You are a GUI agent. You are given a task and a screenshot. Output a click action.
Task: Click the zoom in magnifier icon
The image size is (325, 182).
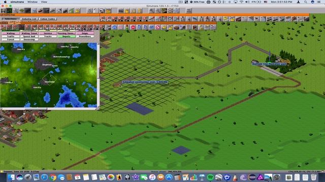coord(151,11)
